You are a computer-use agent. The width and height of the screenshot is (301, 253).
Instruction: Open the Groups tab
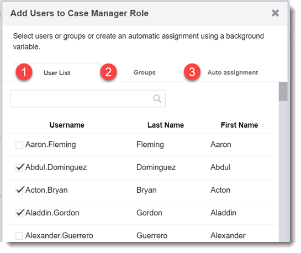pos(144,72)
